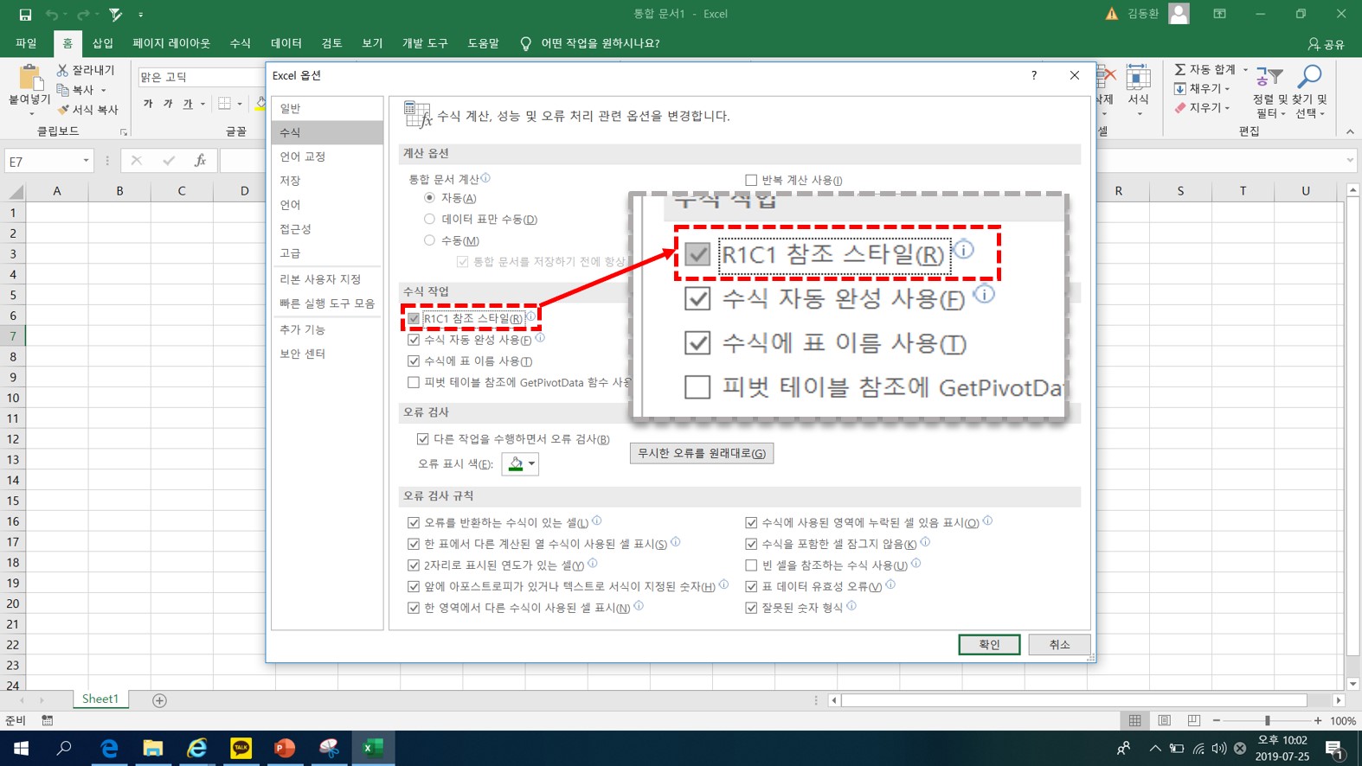The image size is (1362, 766).
Task: Select all cells corner button
Action: (x=15, y=191)
